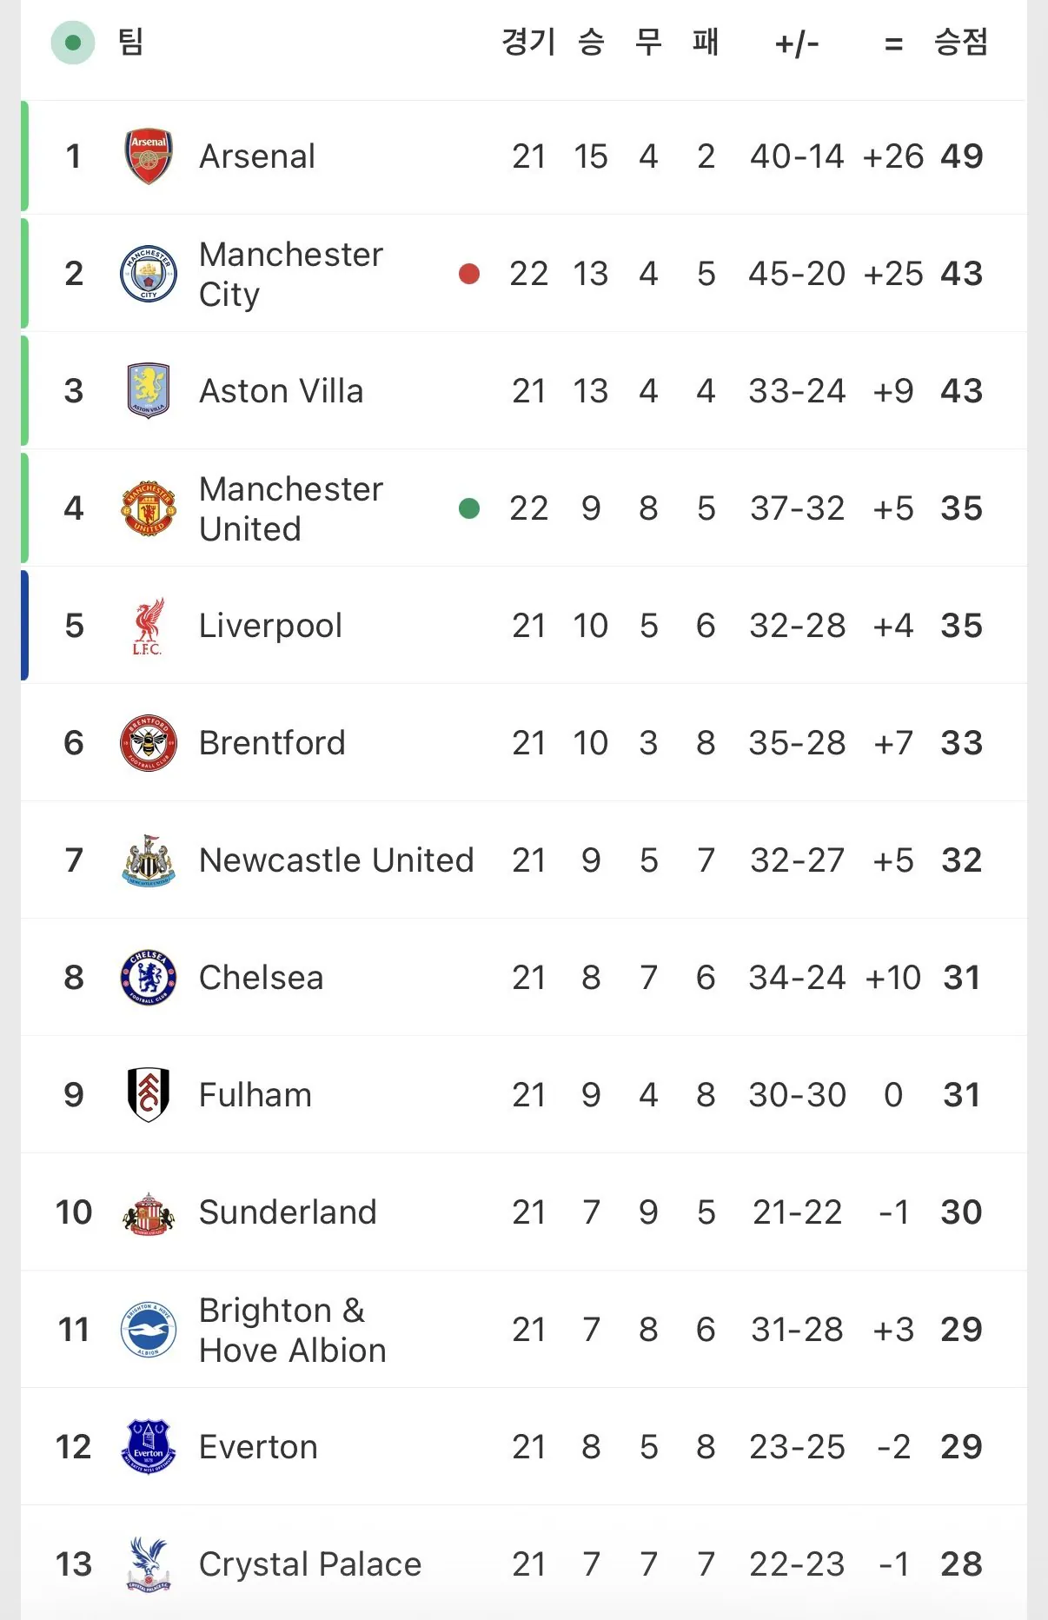
Task: Click the Manchester City club crest
Action: (149, 274)
